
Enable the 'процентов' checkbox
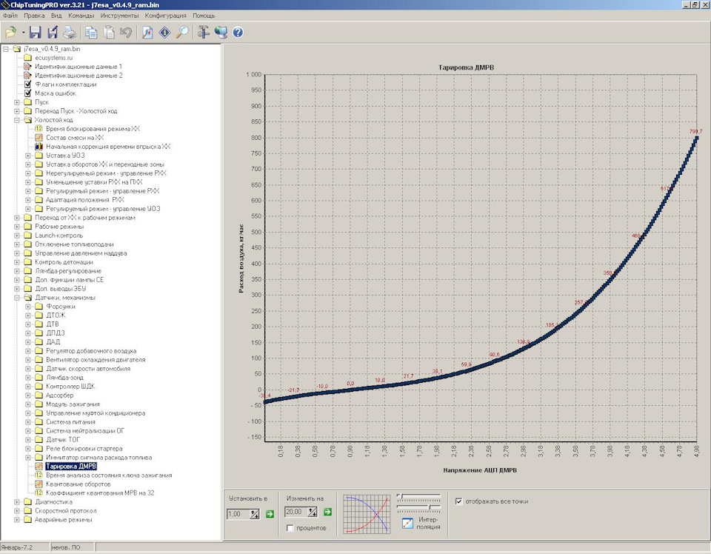point(290,528)
